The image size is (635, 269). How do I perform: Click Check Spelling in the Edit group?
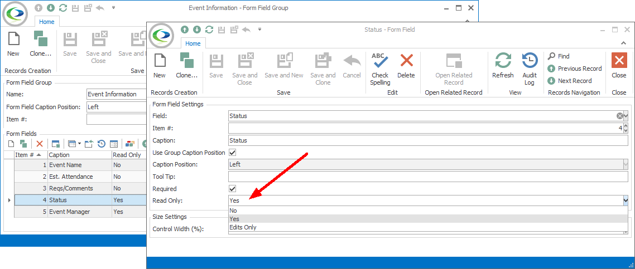(x=380, y=69)
